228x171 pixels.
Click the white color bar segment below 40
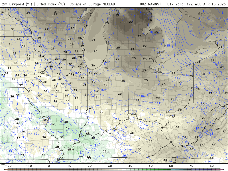(124, 170)
